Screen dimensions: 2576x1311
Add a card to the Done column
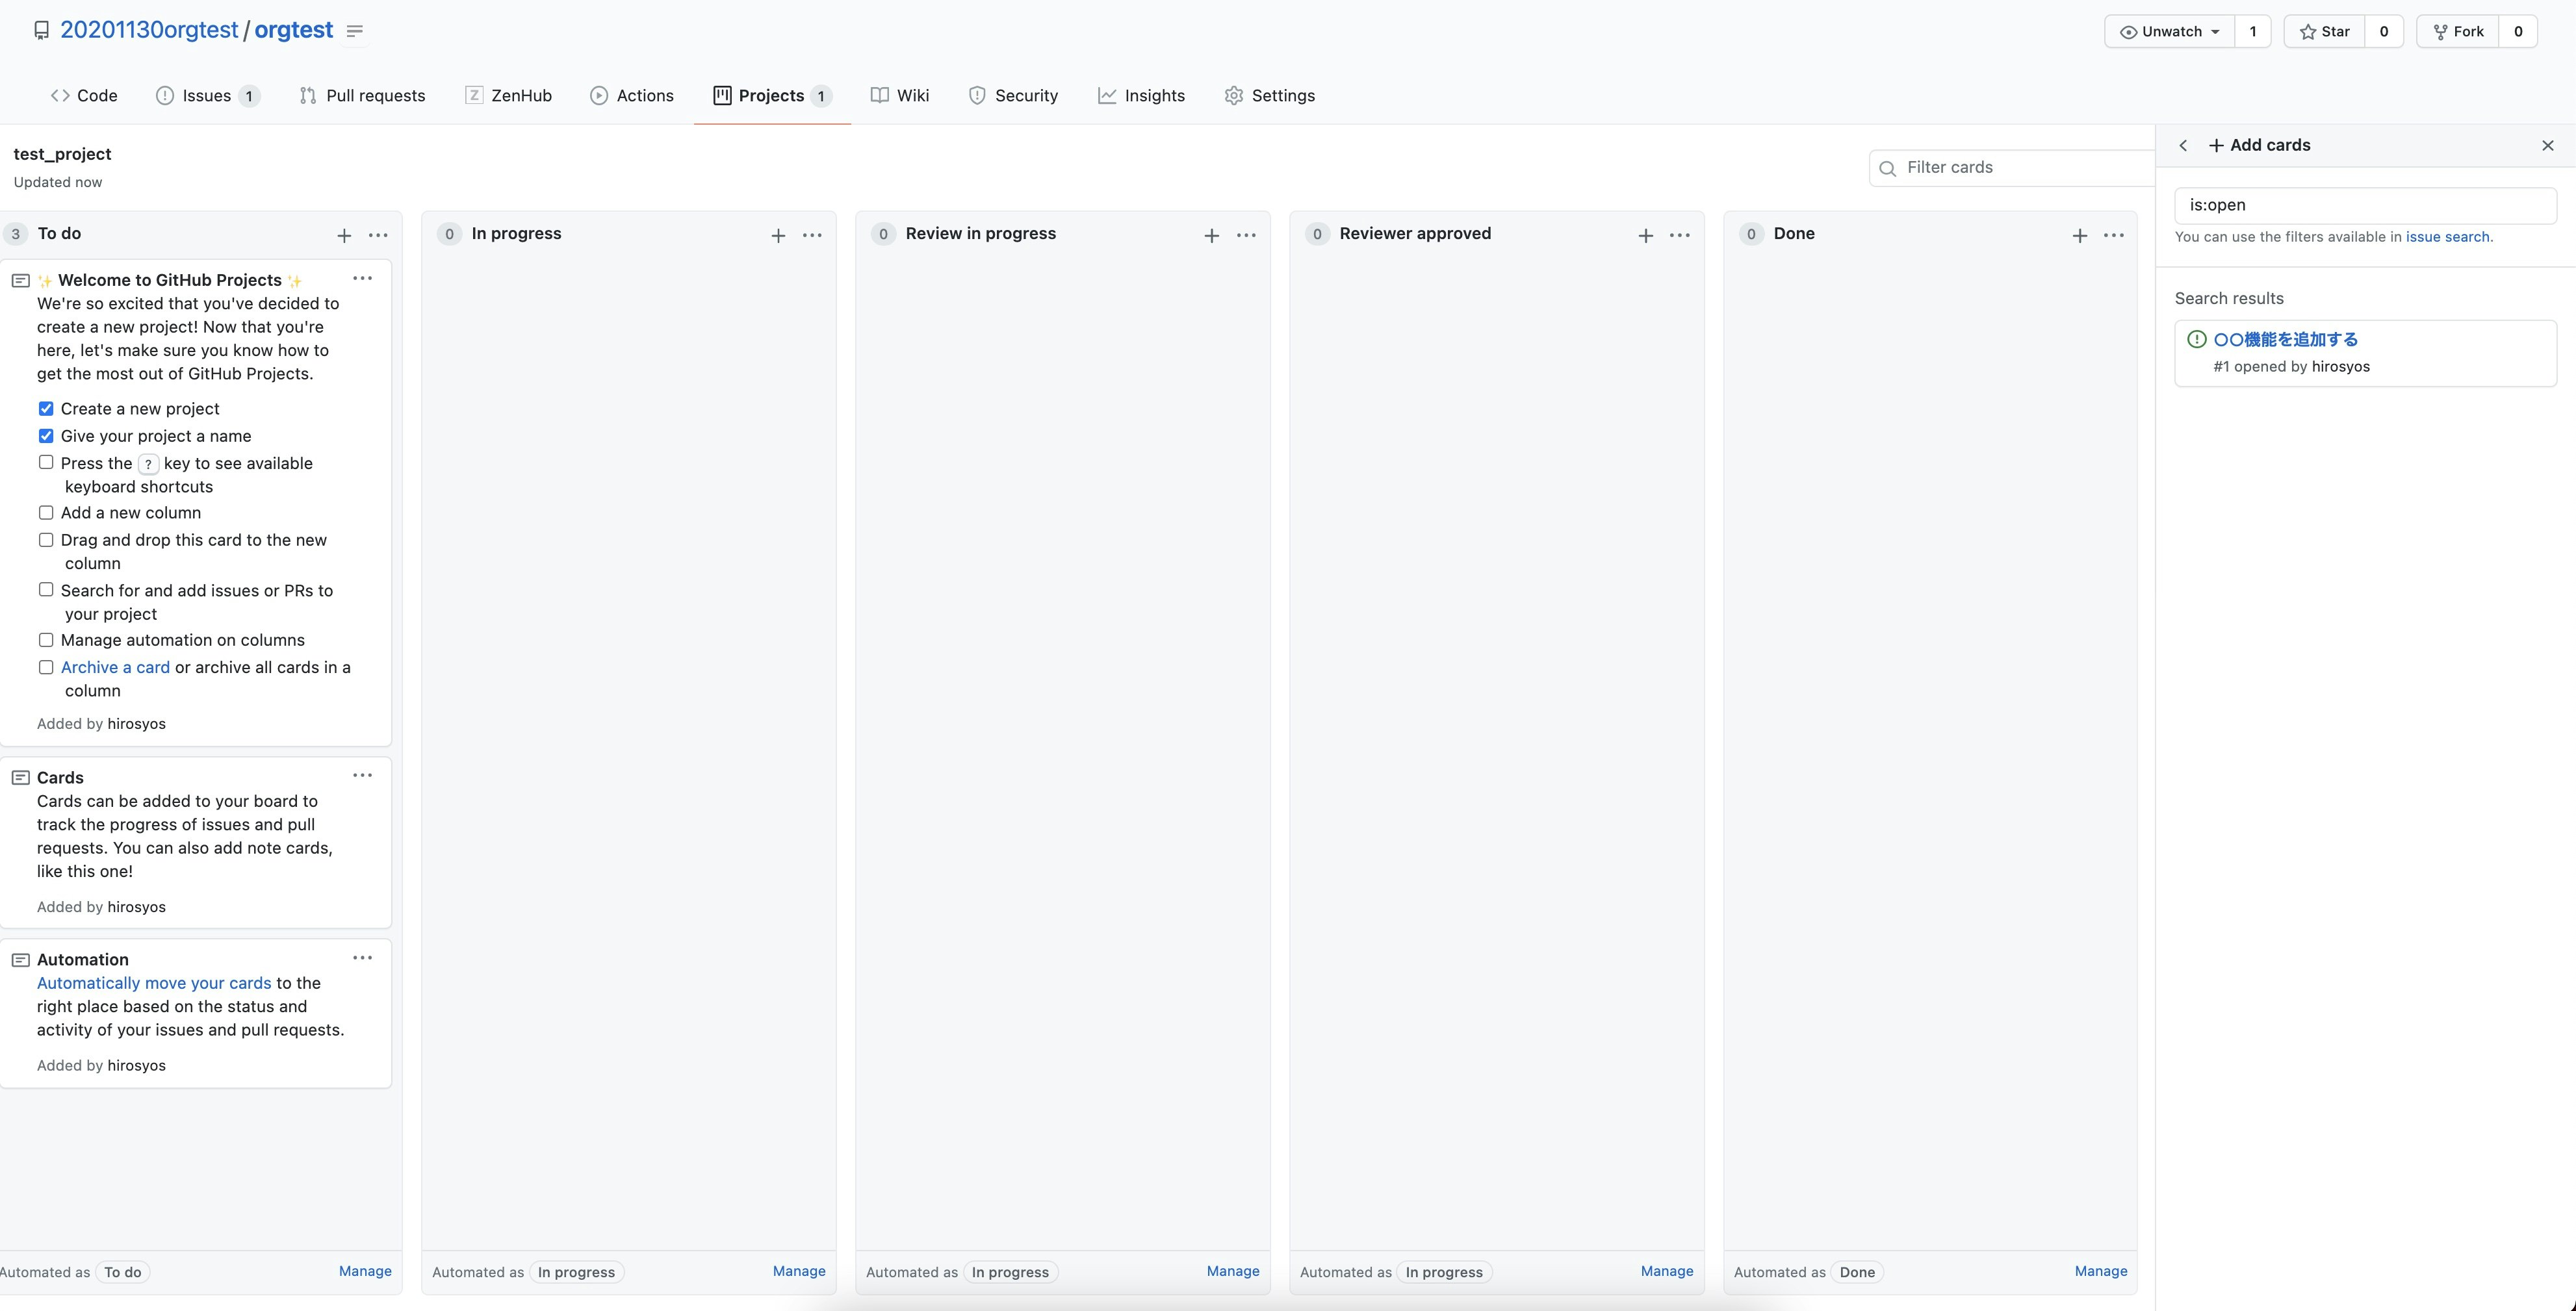(x=2079, y=235)
